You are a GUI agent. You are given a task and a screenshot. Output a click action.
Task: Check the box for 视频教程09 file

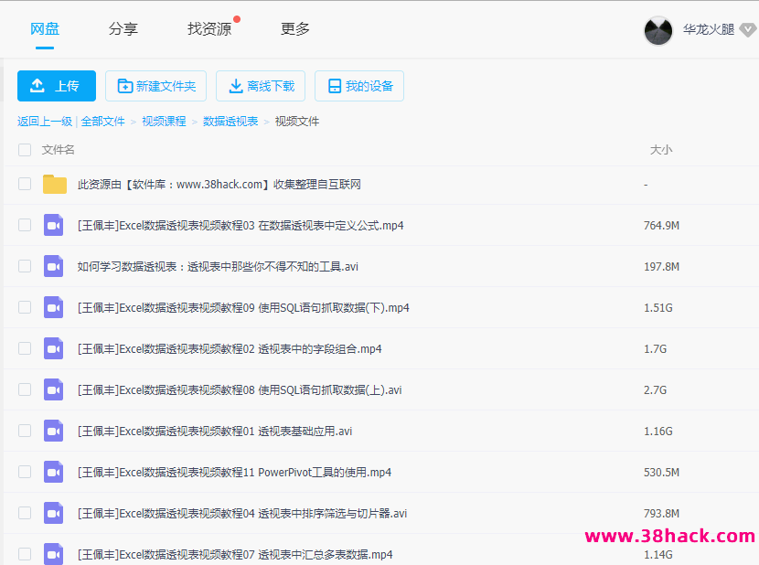coord(25,307)
